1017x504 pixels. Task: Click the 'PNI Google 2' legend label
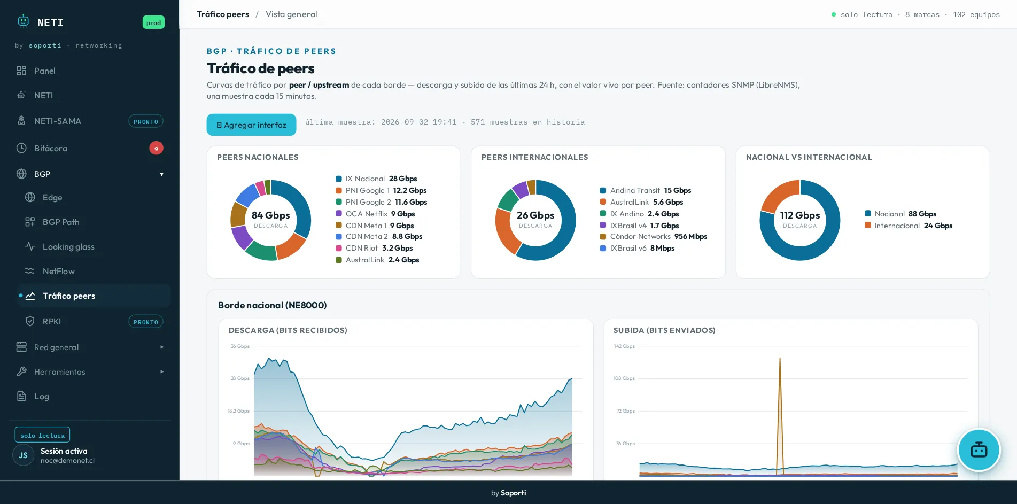(368, 202)
